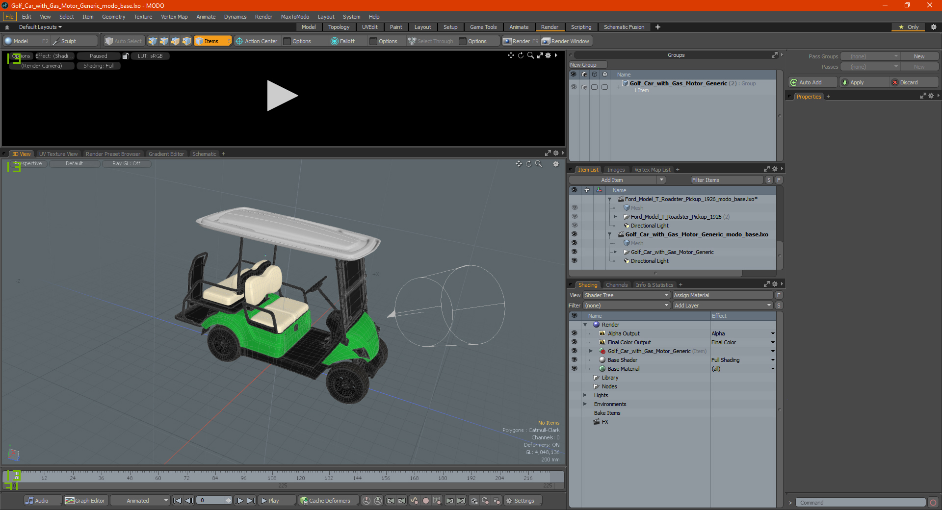Open the Texture menu
Screen dimensions: 942x510
point(143,17)
